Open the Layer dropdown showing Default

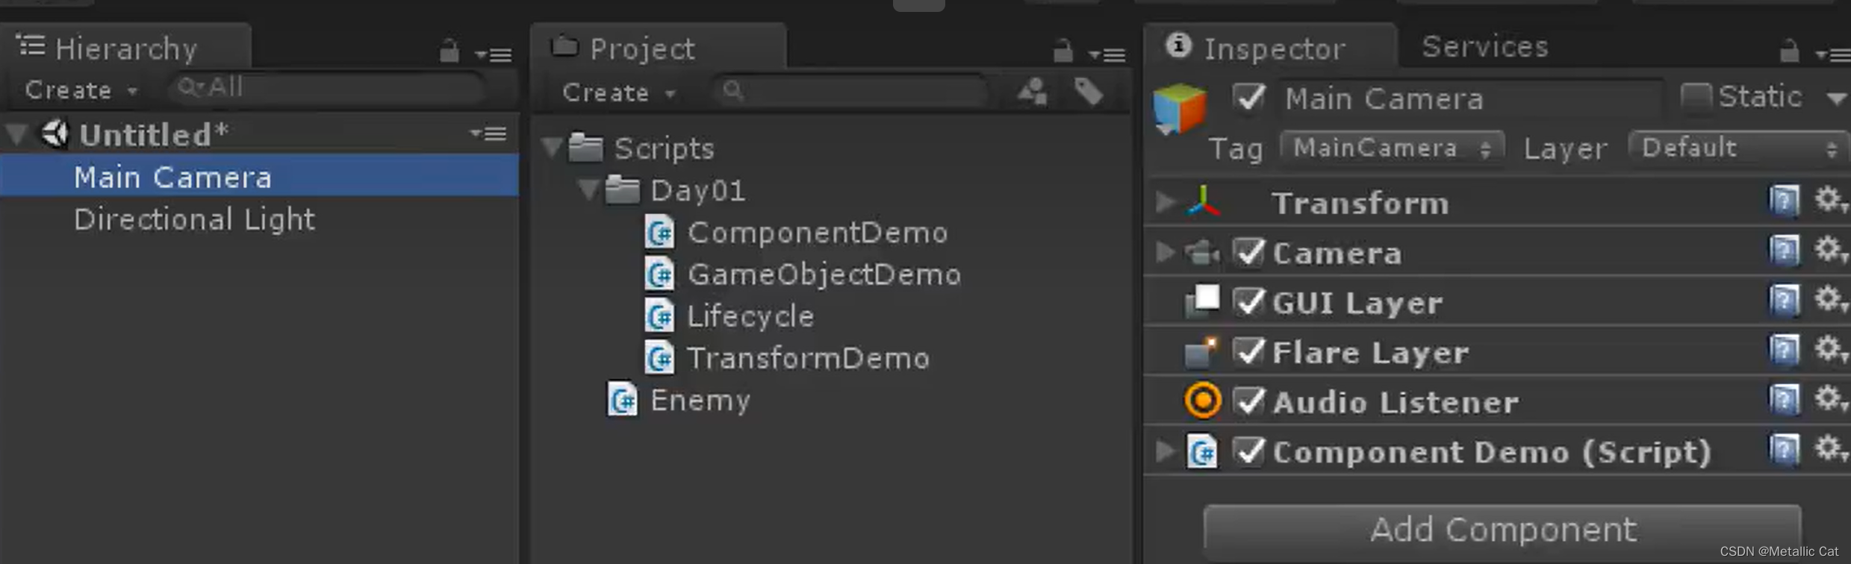tap(1738, 148)
